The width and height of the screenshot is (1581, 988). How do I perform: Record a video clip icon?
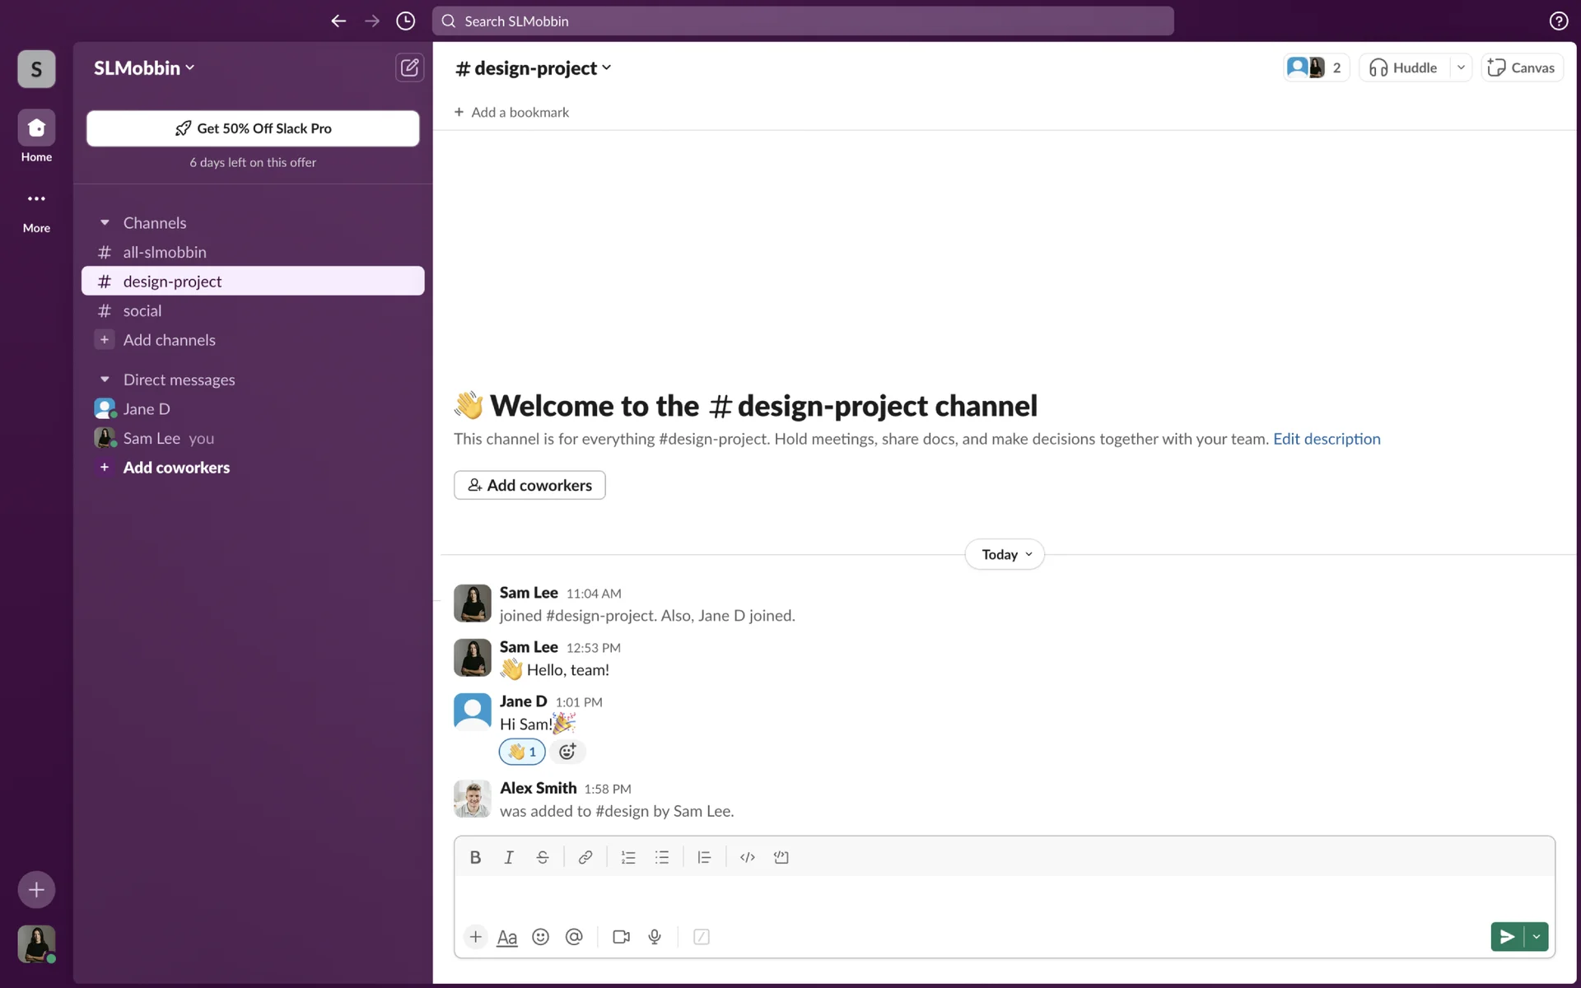[x=621, y=937]
